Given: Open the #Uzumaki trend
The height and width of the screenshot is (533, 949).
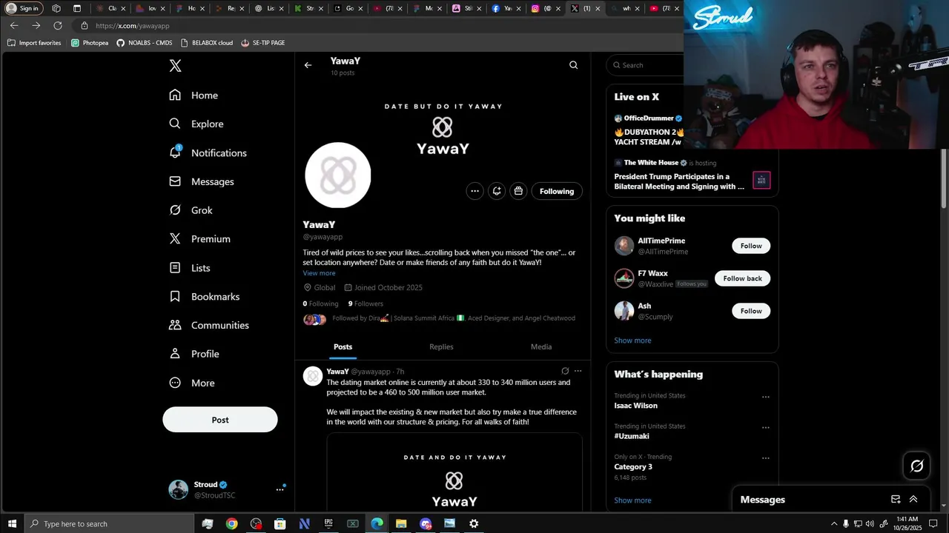Looking at the screenshot, I should click(632, 436).
